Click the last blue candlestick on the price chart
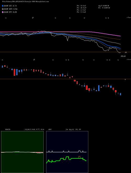The height and width of the screenshot is (173, 131). tap(121, 94)
